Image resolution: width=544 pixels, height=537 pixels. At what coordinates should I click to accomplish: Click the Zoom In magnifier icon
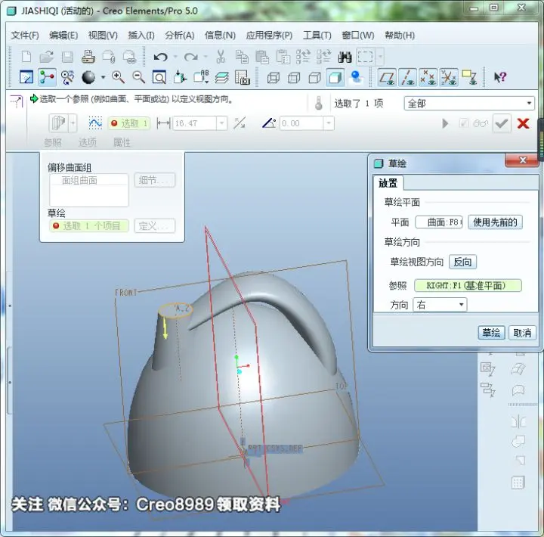click(x=118, y=77)
